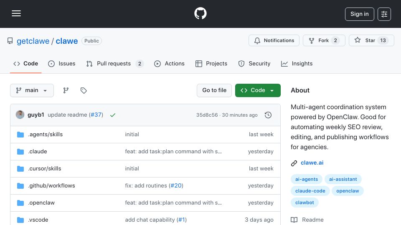Image resolution: width=401 pixels, height=225 pixels.
Task: Select the openclaw topic tag
Action: (348, 191)
